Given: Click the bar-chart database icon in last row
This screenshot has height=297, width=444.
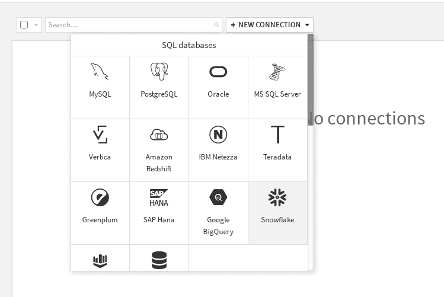Looking at the screenshot, I should pyautogui.click(x=100, y=261).
